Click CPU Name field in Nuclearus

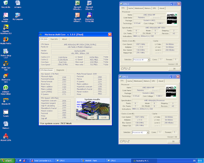(x=80, y=45)
